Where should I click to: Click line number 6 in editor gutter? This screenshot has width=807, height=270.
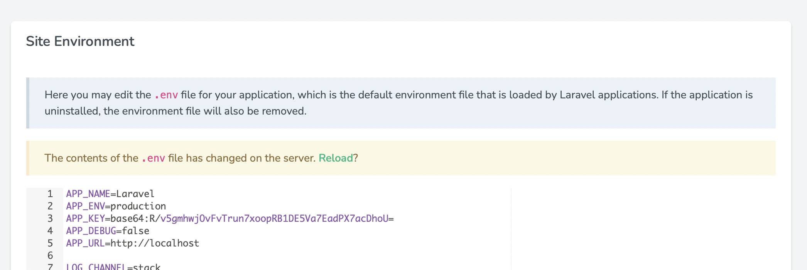(x=50, y=255)
